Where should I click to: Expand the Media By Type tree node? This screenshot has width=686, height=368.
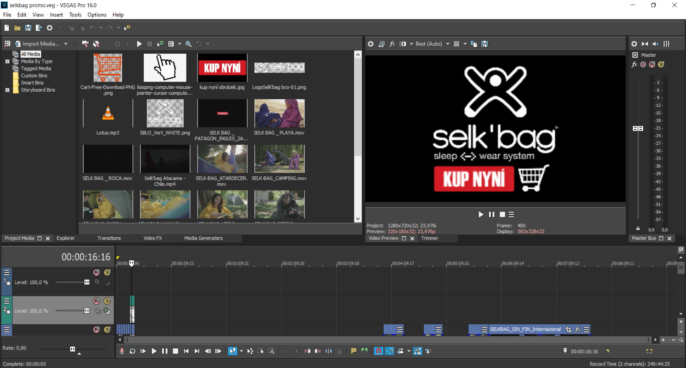coord(7,61)
